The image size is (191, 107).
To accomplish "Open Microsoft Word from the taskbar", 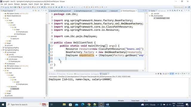I will [107, 104].
